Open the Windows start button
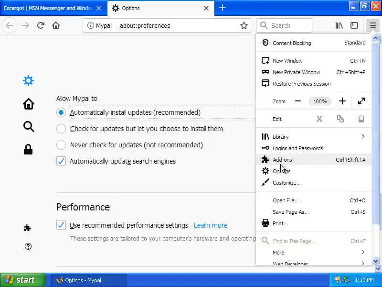 (23, 280)
